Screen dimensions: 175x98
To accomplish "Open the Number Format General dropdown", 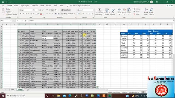I will (93, 10).
